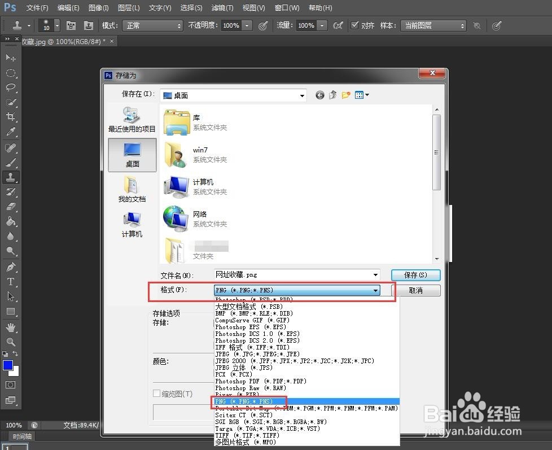The width and height of the screenshot is (552, 450).
Task: Toggle Quick Mask mode
Action: coord(10,385)
